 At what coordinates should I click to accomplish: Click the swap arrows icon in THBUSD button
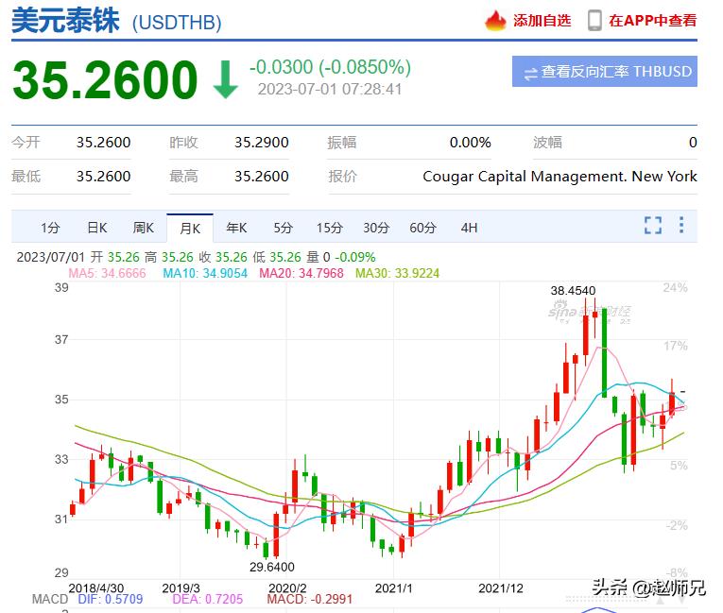click(x=530, y=72)
